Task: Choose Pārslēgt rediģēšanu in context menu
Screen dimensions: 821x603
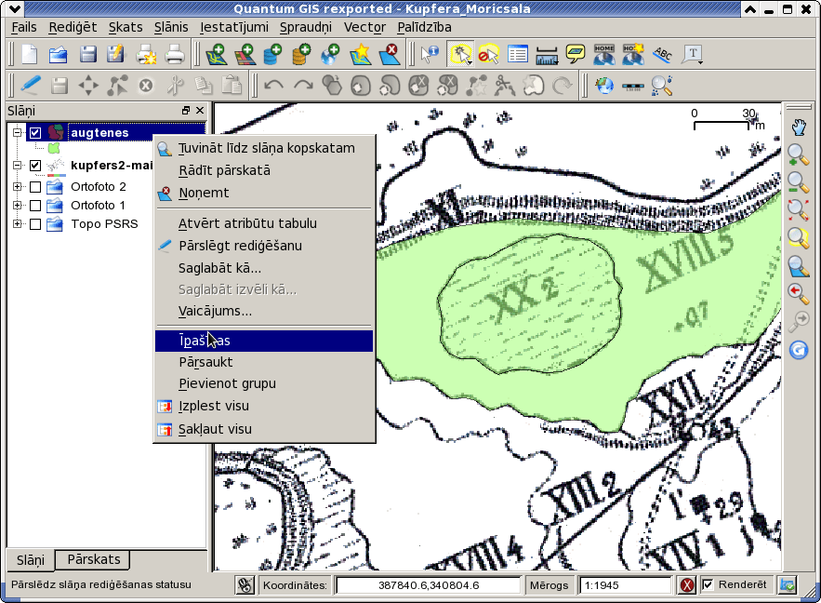Action: [264, 246]
